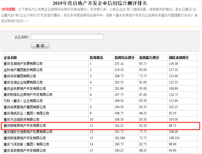Click the credit ability score 95.75
Image resolution: width=202 pixels, height=154 pixels.
pyautogui.click(x=143, y=64)
